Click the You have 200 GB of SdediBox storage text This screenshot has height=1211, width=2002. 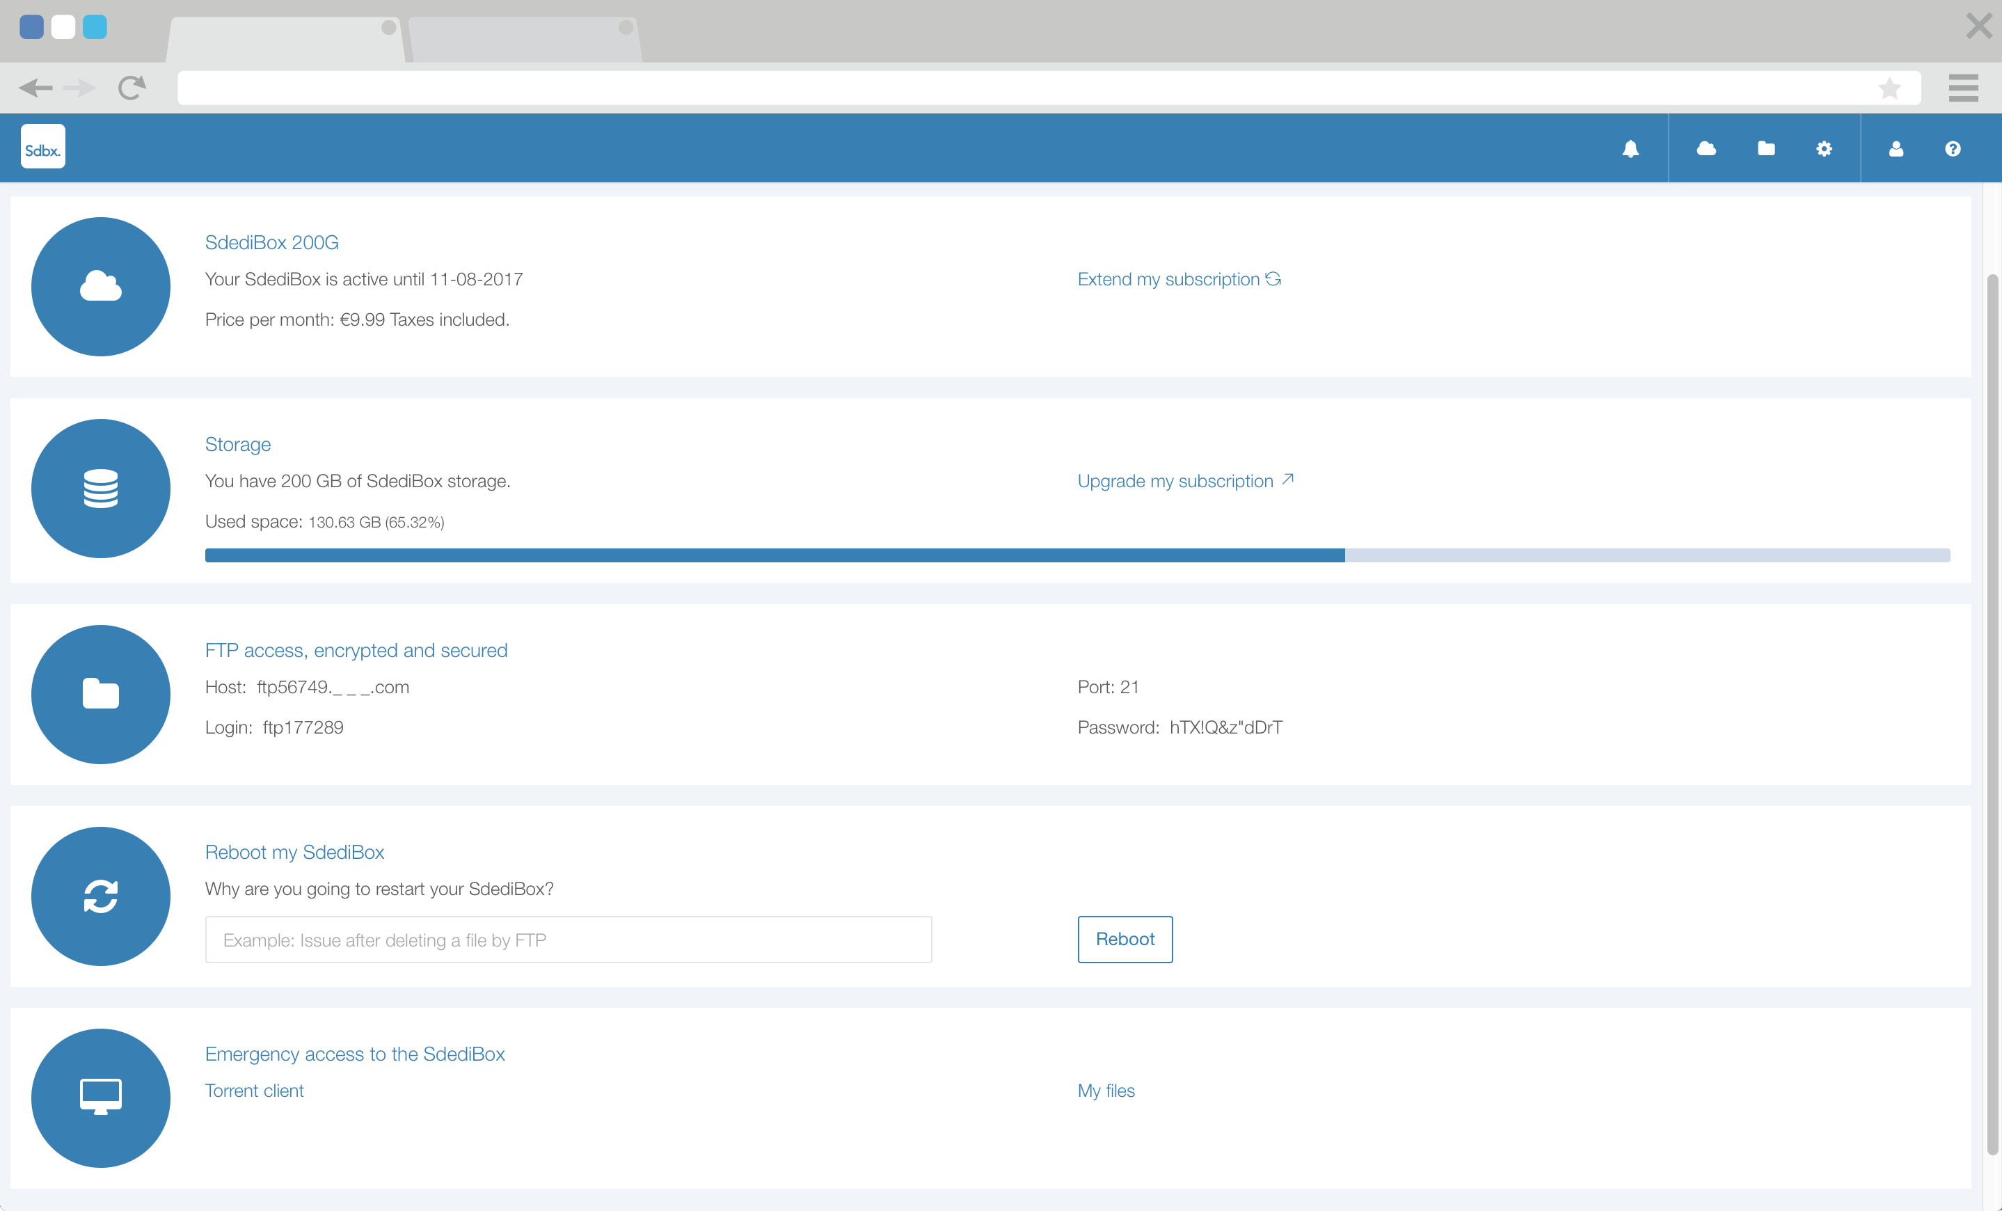[x=358, y=481]
